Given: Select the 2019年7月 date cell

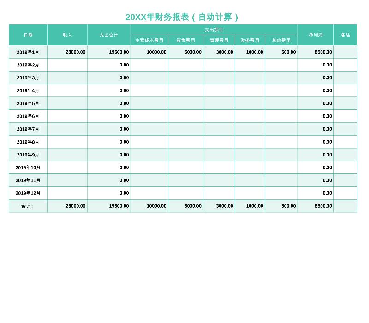Looking at the screenshot, I should click(x=28, y=129).
